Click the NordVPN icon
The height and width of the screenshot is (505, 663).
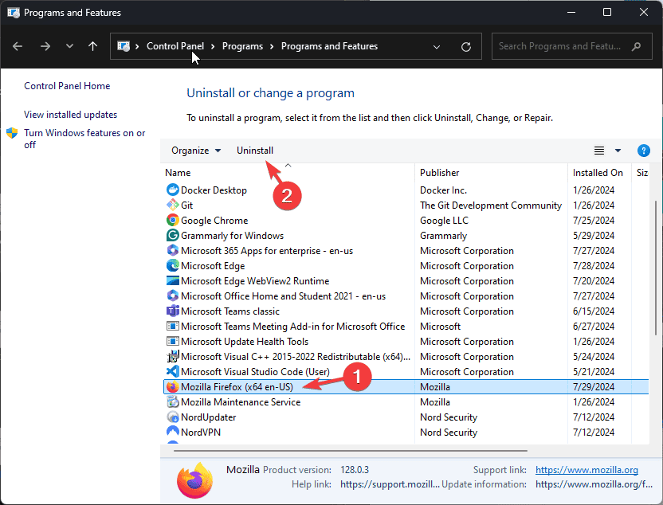pos(172,432)
